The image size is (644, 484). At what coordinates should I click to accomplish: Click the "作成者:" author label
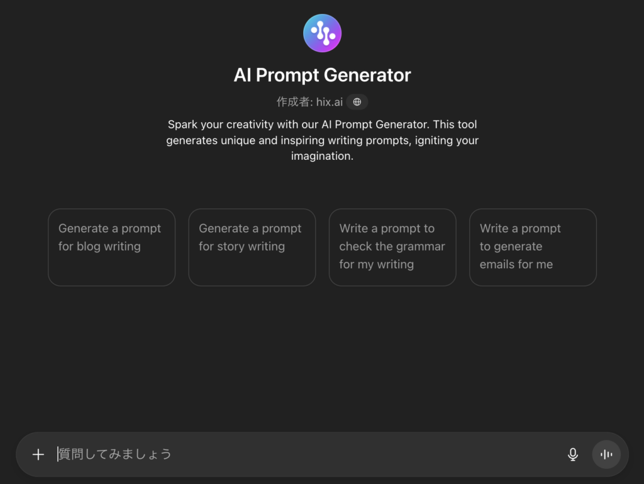(294, 102)
